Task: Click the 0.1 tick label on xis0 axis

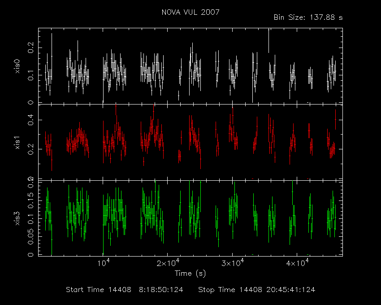Action: tap(31, 75)
